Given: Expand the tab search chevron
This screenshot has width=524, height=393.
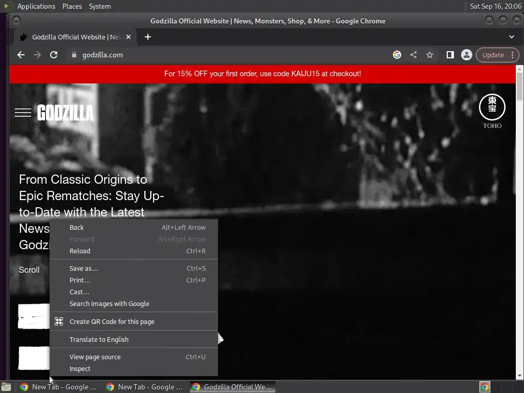Looking at the screenshot, I should pos(512,37).
